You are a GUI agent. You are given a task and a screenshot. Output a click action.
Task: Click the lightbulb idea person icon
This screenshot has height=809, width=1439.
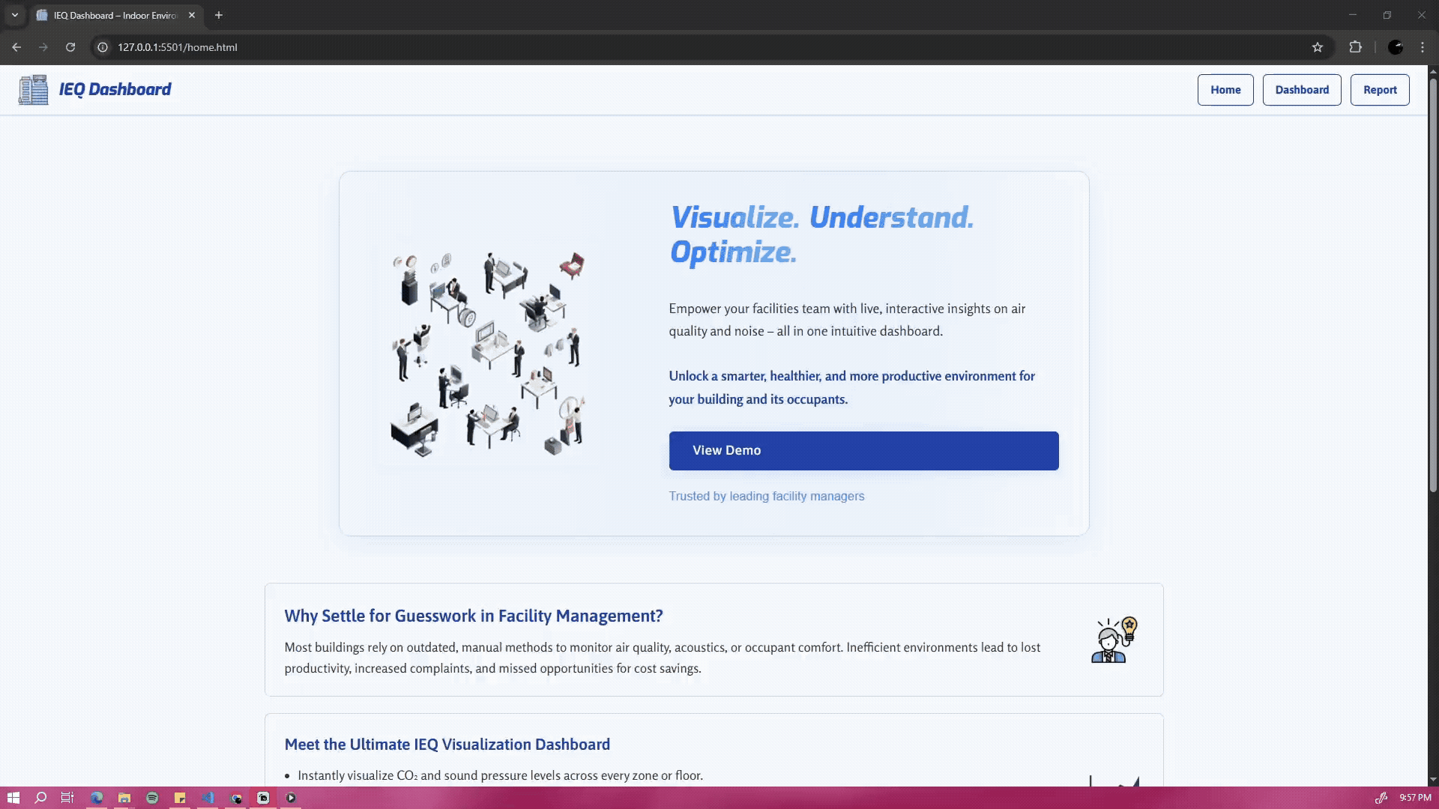(1114, 640)
